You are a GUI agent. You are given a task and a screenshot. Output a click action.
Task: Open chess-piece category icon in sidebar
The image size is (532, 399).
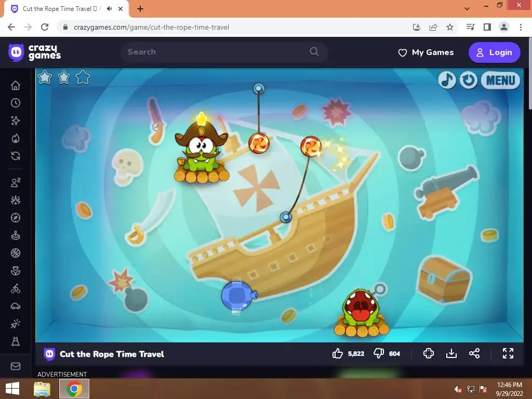(16, 341)
